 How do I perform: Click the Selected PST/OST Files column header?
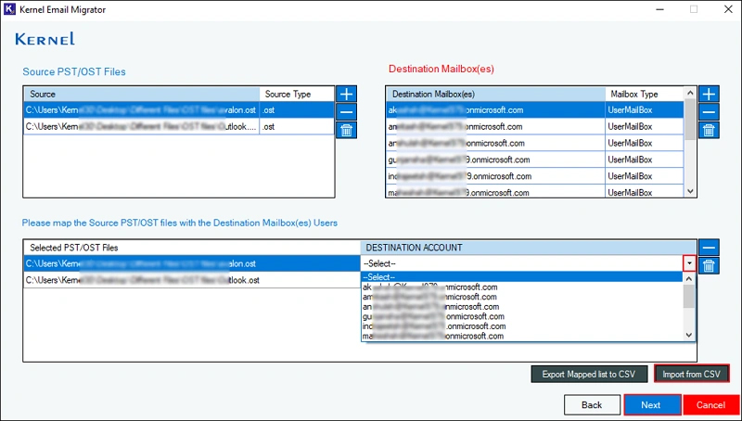click(192, 248)
